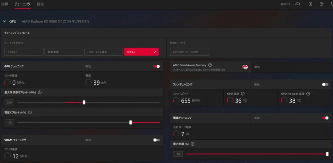Image resolution: width=333 pixels, height=163 pixels.
Task: Disable the GPU チューニング toggle
Action: coord(156,66)
